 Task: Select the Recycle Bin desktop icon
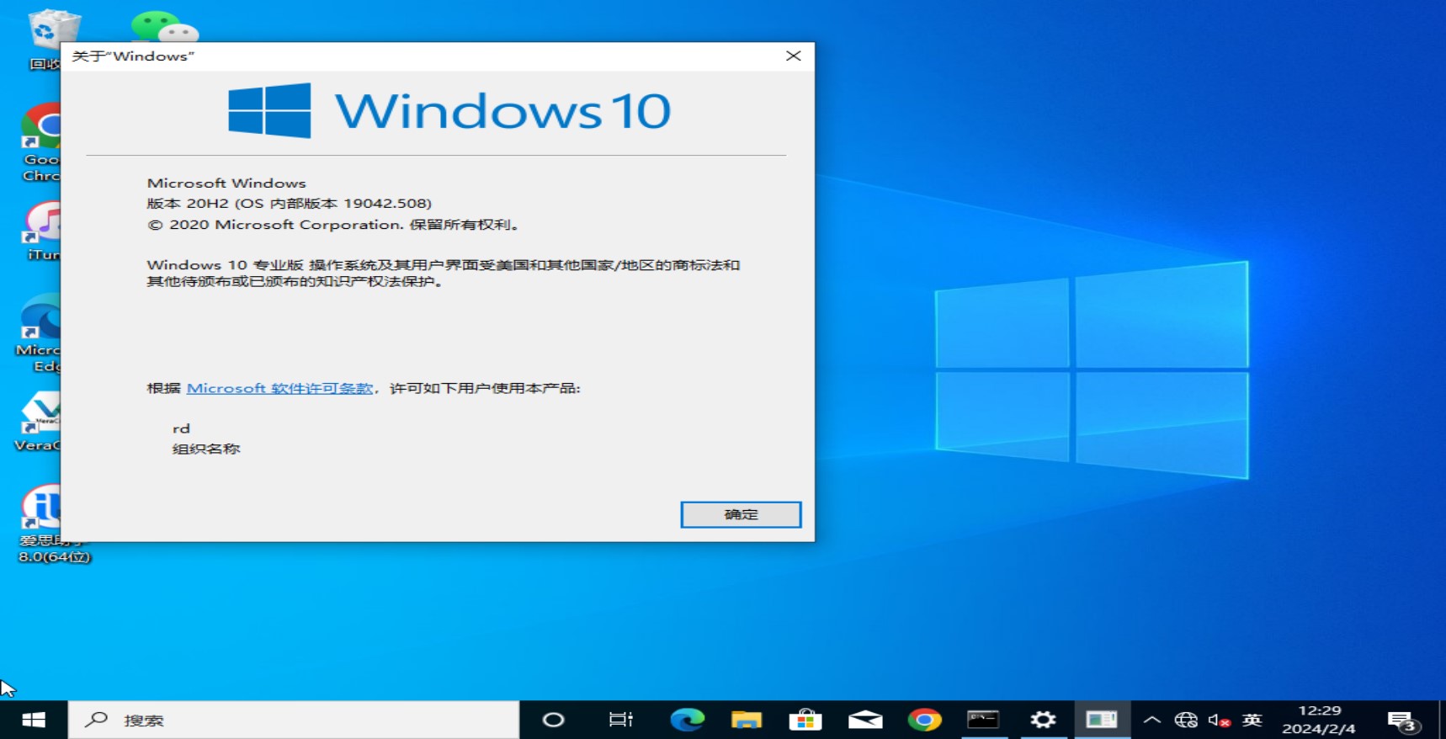tap(46, 40)
